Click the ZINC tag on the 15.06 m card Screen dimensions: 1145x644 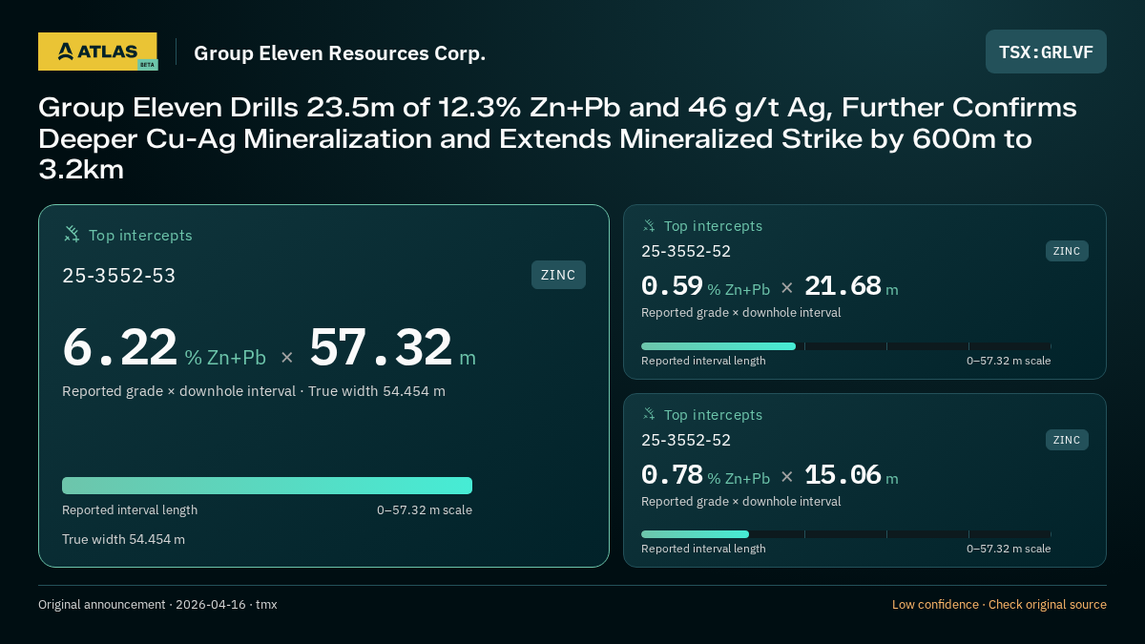[1067, 440]
